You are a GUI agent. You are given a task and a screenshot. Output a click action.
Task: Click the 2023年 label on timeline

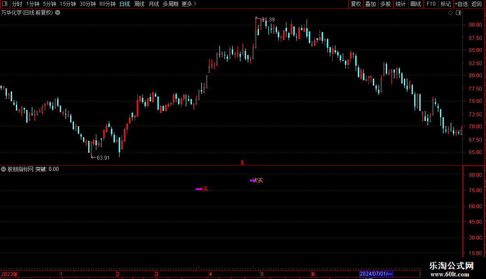point(9,274)
